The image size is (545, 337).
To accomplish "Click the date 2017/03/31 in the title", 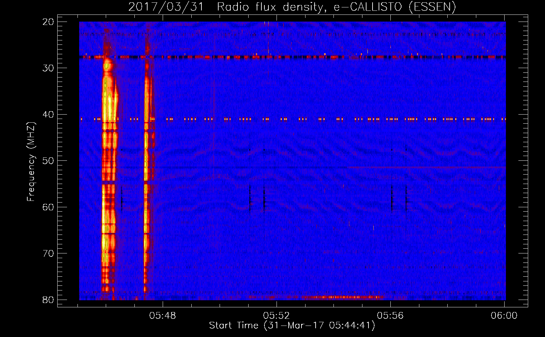I will click(x=166, y=7).
